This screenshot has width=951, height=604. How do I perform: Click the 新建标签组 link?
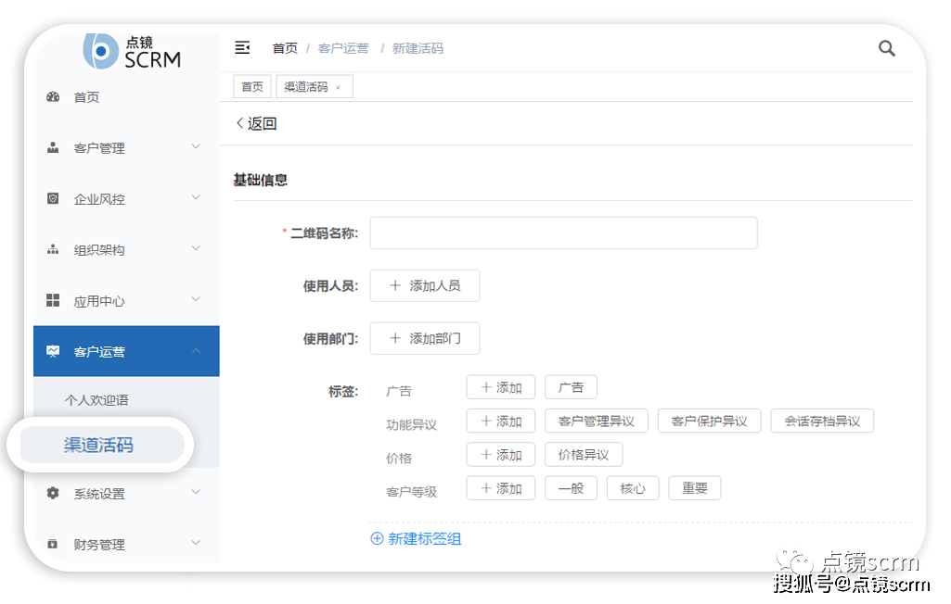click(416, 538)
